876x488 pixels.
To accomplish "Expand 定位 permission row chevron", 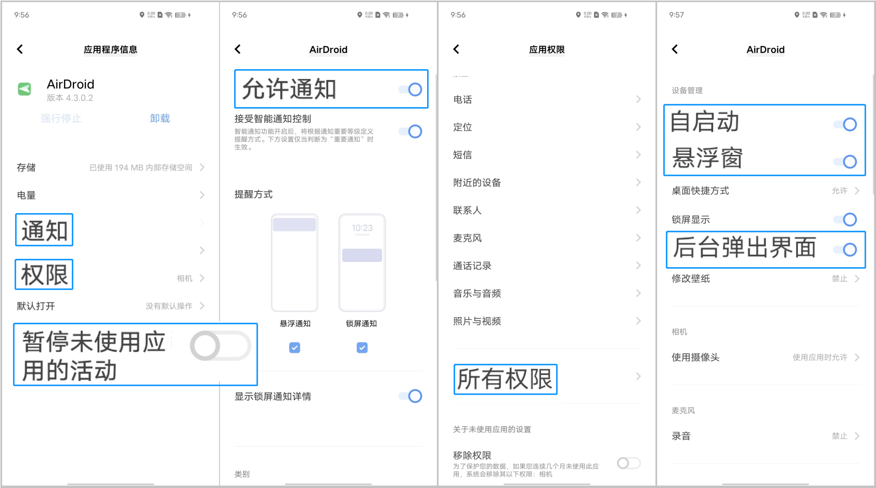I will (638, 127).
